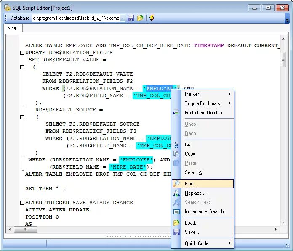The height and width of the screenshot is (251, 293).
Task: Click the Copy pages icon in context menu
Action: point(176,154)
